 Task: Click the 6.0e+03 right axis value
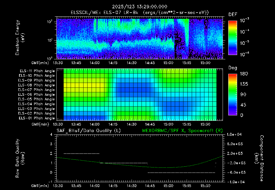(235, 144)
